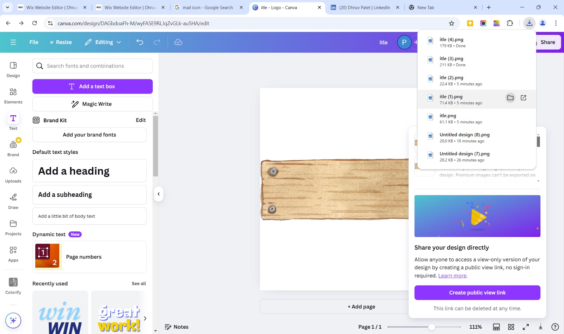The image size is (564, 334).
Task: Open itle (1).png in new tab icon
Action: click(x=523, y=98)
